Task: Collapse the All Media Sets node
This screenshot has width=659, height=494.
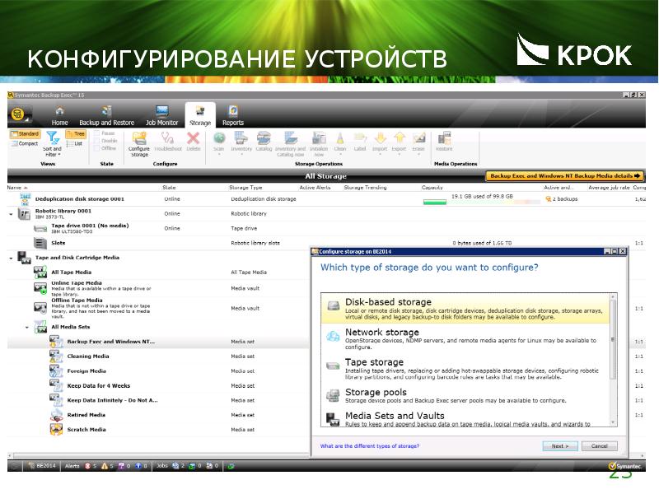Action: point(27,327)
